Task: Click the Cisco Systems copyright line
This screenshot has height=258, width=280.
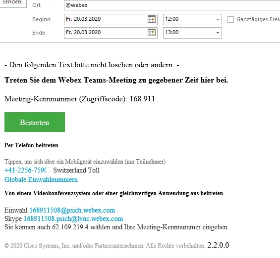Action: point(105,246)
